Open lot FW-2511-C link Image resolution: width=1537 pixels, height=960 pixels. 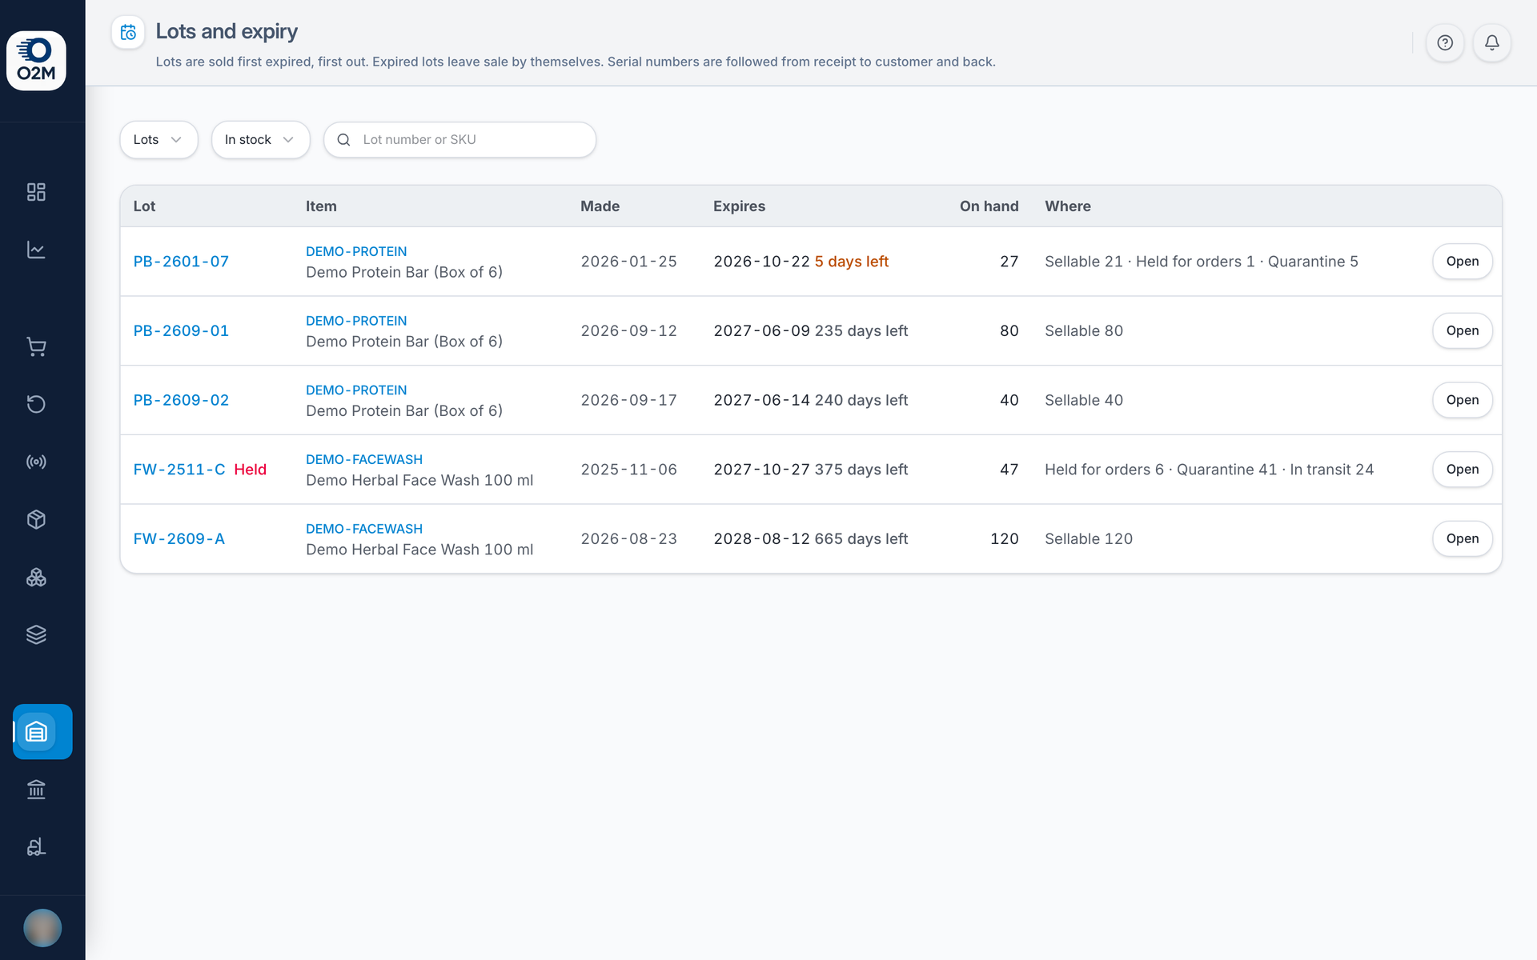[179, 470]
